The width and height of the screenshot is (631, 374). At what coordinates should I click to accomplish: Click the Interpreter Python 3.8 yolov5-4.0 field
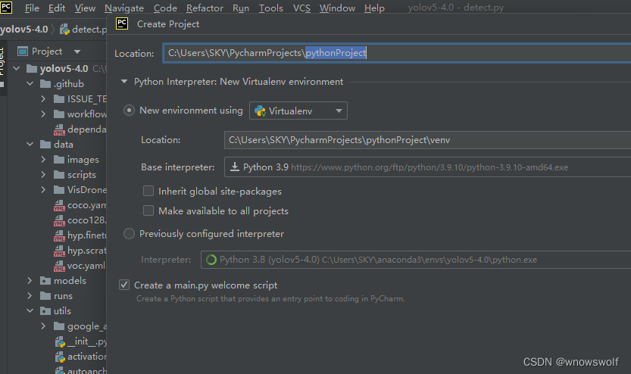(416, 260)
